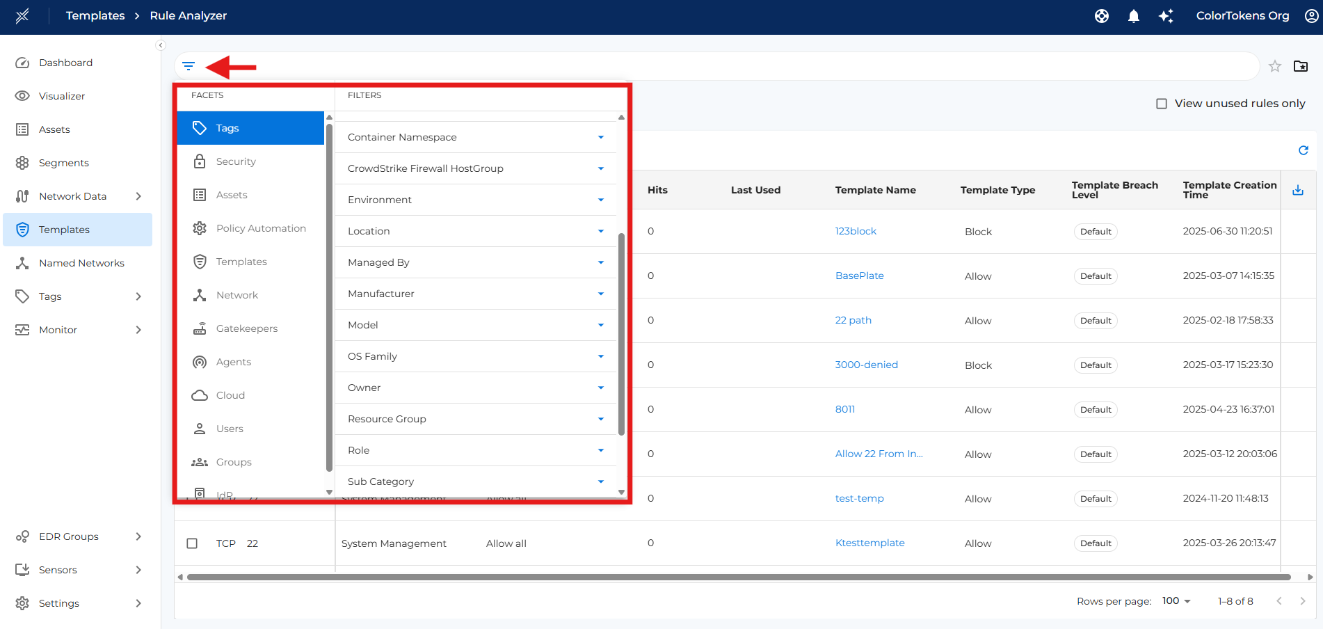Open the Ktesttemplate link
The width and height of the screenshot is (1323, 629).
tap(869, 543)
